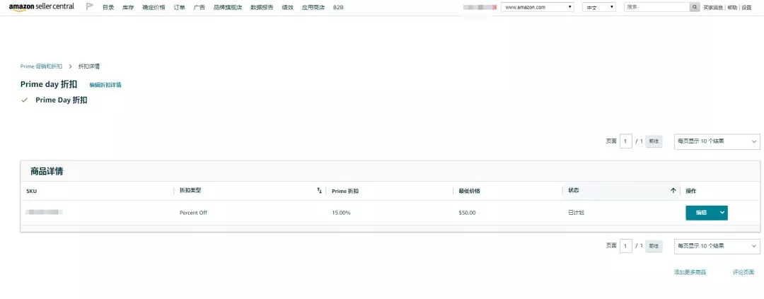Open the 帮助 link
Image resolution: width=764 pixels, height=299 pixels.
point(732,8)
